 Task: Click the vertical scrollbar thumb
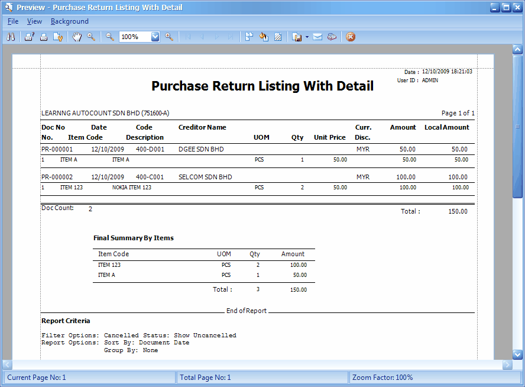tap(518, 127)
